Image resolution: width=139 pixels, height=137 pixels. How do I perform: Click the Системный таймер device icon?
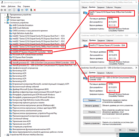(11, 119)
